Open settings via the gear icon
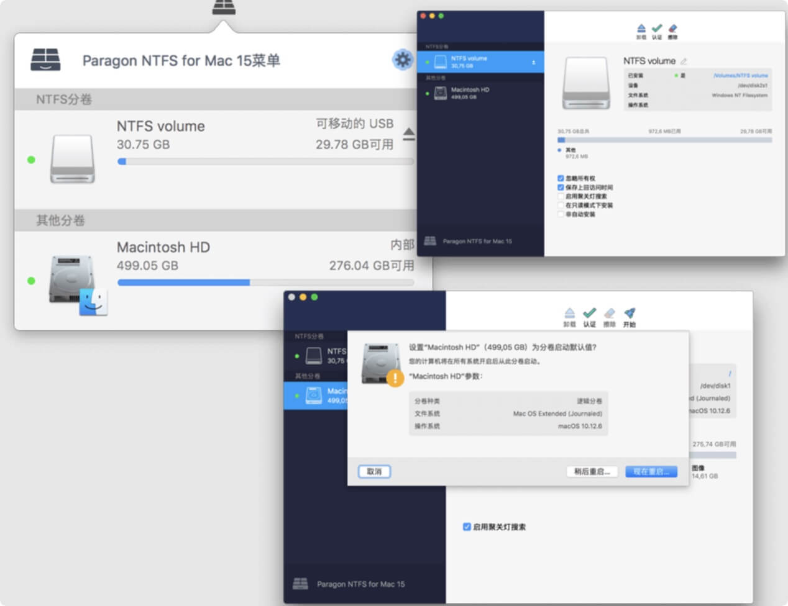This screenshot has width=788, height=606. [403, 60]
